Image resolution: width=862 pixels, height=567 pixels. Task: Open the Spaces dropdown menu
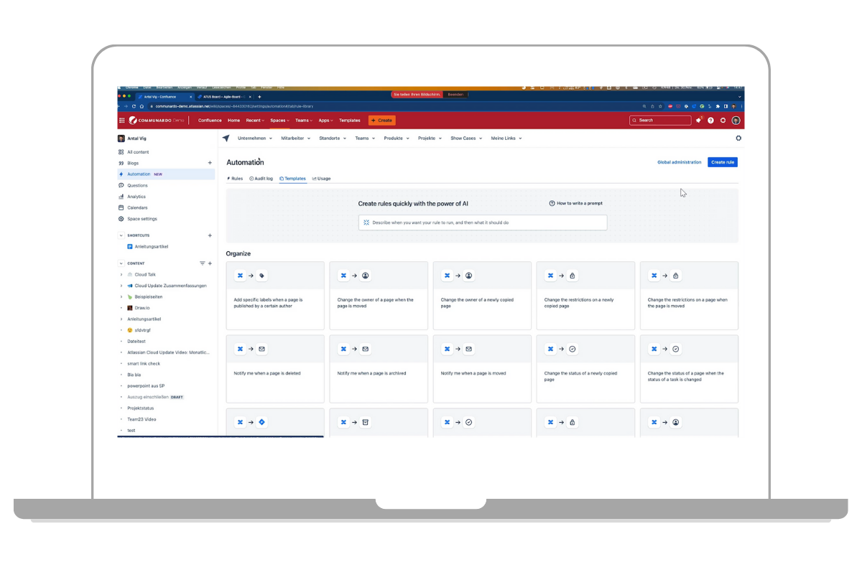(279, 121)
